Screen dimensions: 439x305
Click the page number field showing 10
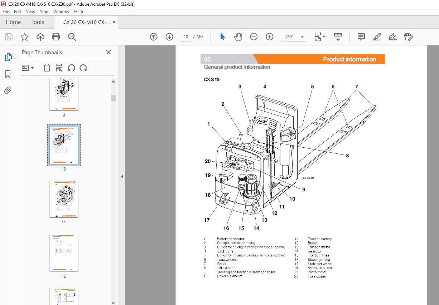pyautogui.click(x=186, y=37)
